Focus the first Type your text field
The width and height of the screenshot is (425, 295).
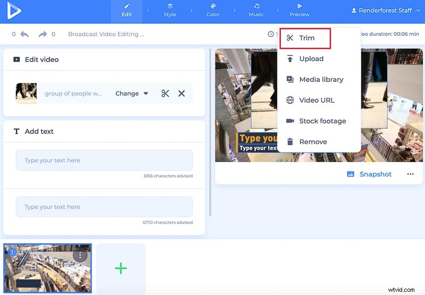pyautogui.click(x=104, y=161)
